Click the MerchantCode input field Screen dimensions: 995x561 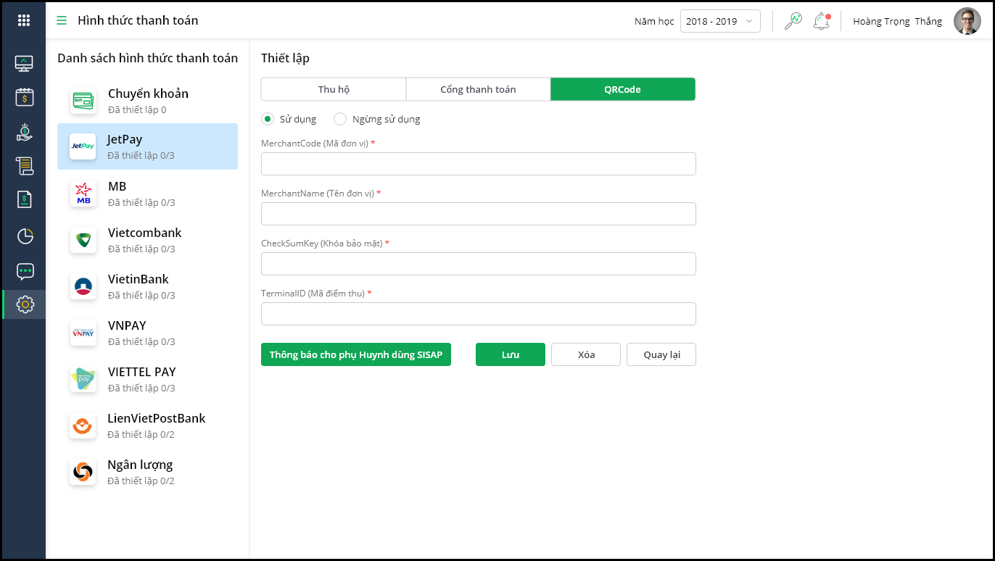pyautogui.click(x=478, y=164)
